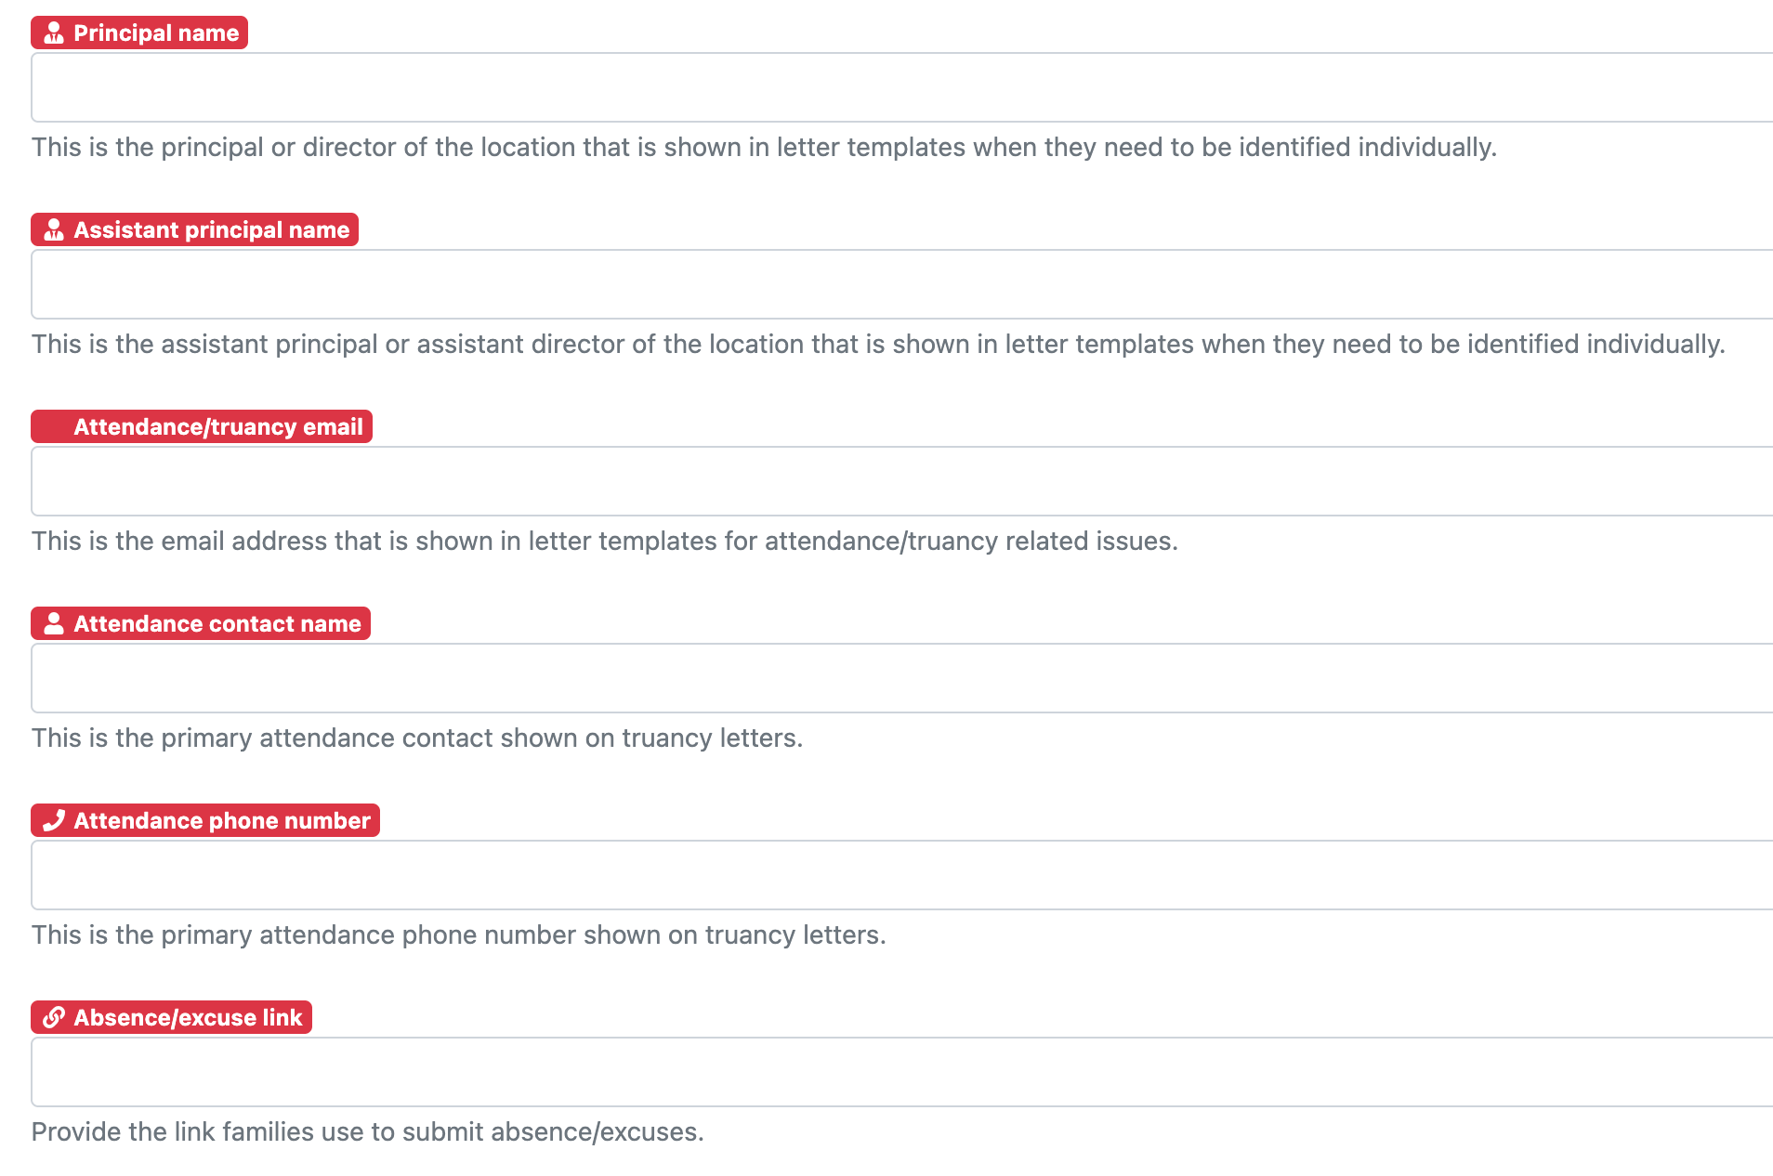The image size is (1773, 1176).
Task: Click the Assistant principal name label text
Action: [211, 230]
